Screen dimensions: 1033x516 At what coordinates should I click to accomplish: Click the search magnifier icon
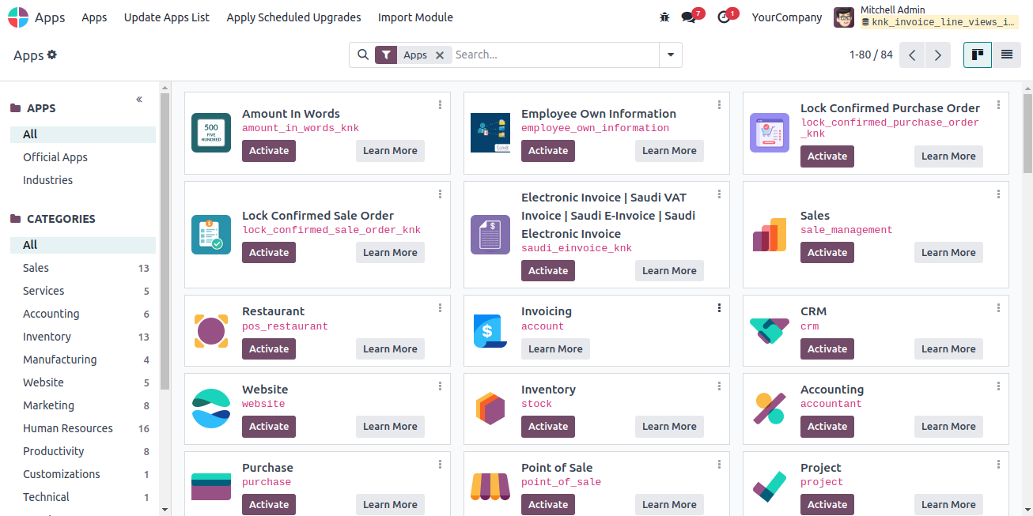[x=363, y=55]
